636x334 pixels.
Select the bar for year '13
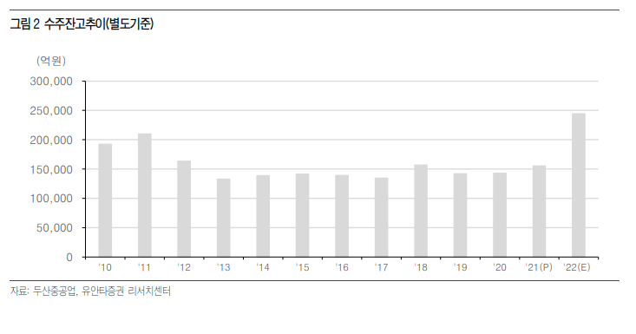[224, 218]
